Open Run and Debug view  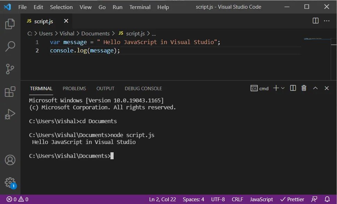click(10, 114)
